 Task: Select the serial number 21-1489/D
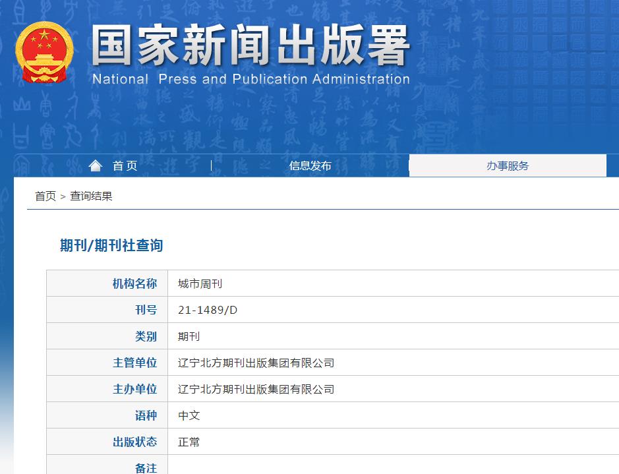click(209, 309)
